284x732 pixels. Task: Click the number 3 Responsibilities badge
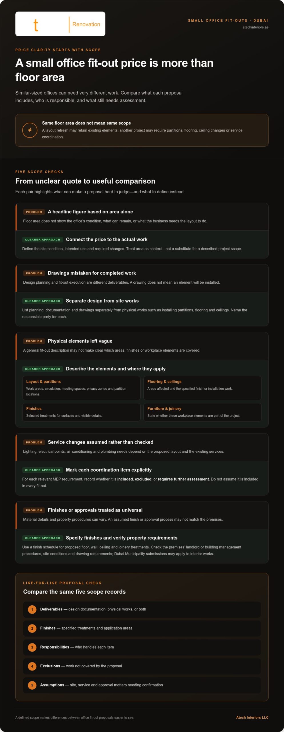tap(32, 647)
